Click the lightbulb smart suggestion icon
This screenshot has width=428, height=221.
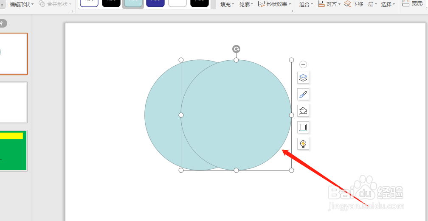303,143
